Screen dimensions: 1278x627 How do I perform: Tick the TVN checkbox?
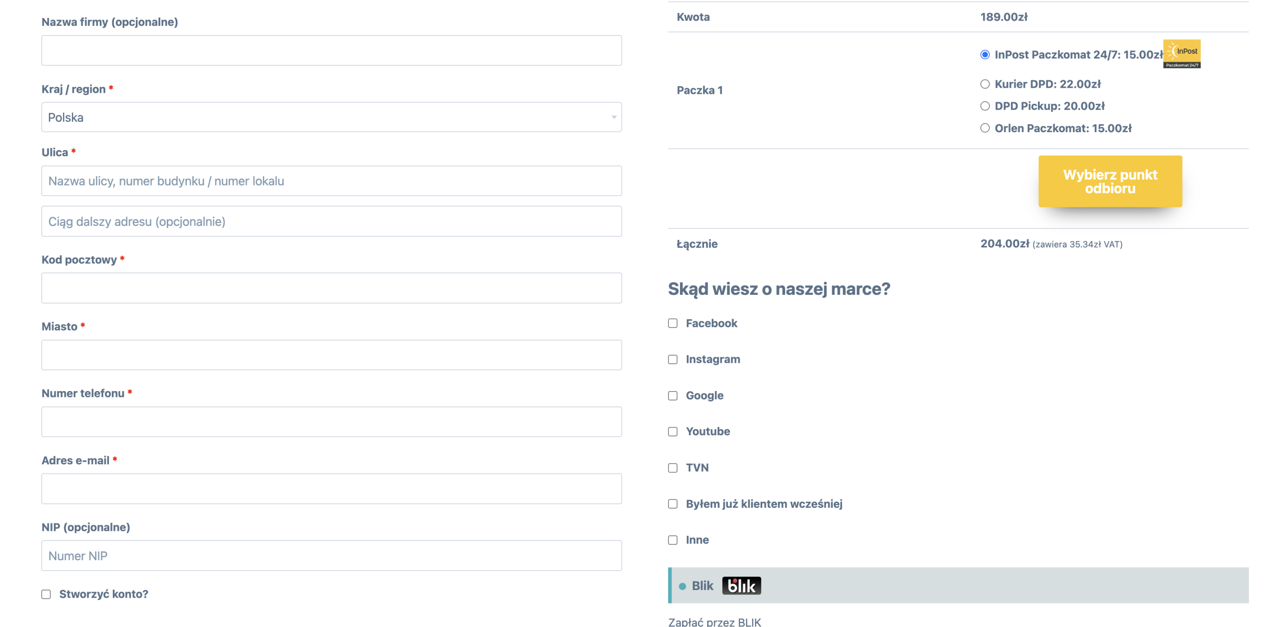tap(672, 468)
